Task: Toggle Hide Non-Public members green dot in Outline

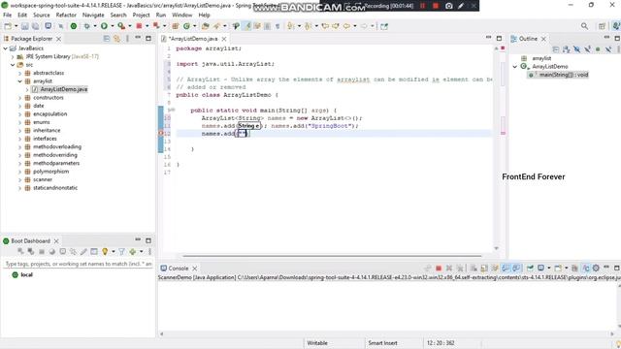Action: [x=598, y=49]
